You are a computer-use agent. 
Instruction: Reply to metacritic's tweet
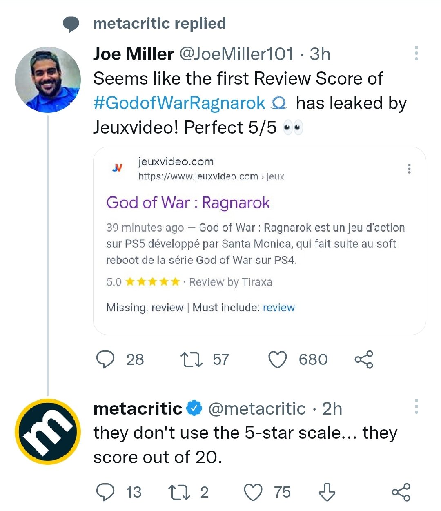pos(105,492)
